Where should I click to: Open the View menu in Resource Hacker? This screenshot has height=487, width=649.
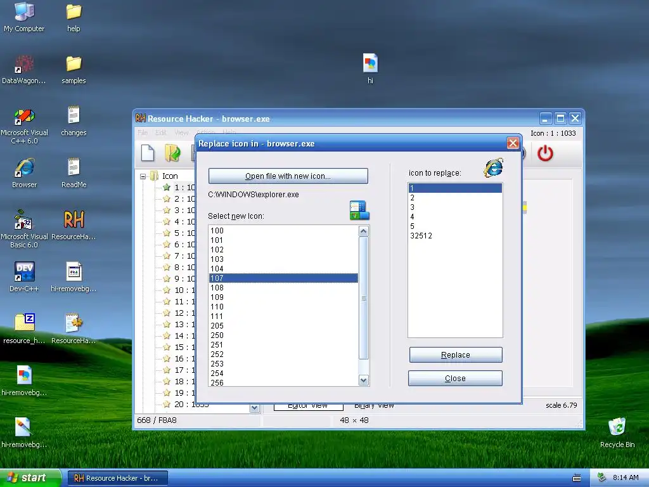tap(181, 133)
